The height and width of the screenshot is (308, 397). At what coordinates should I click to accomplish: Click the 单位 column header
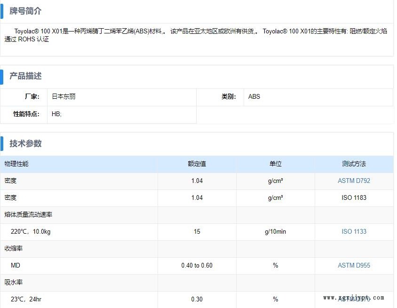(x=276, y=164)
